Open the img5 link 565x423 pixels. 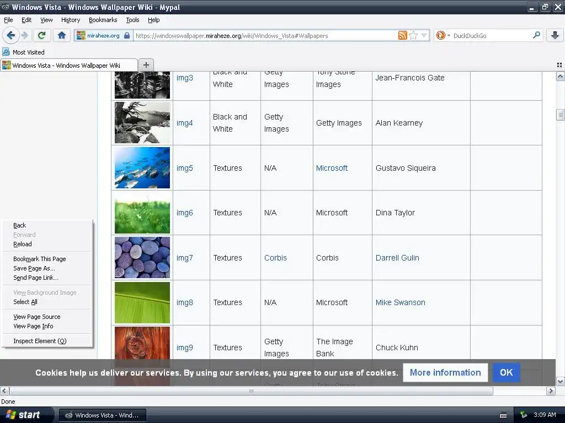184,168
